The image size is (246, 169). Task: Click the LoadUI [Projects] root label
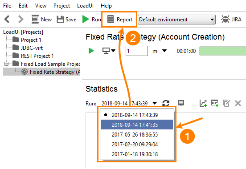[23, 32]
